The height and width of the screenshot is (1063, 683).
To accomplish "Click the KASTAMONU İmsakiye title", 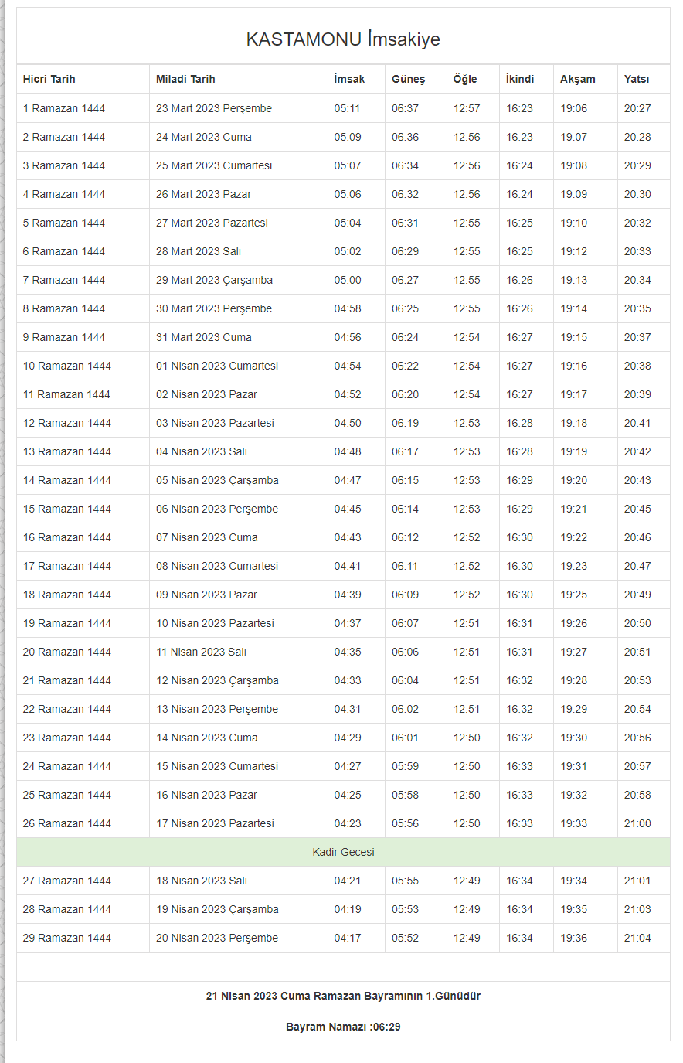I will (x=343, y=39).
